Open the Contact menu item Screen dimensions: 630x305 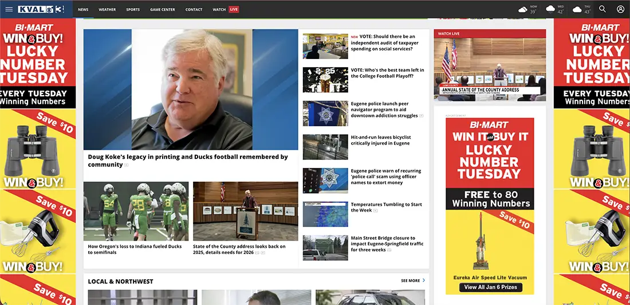194,9
